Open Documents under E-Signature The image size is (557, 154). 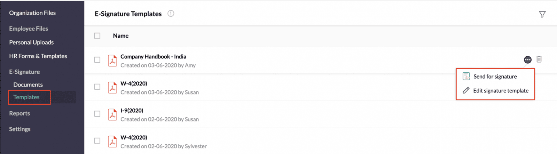tap(28, 85)
